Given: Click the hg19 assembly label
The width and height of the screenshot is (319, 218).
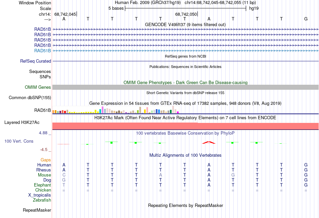Looking at the screenshot, I should [254, 8].
